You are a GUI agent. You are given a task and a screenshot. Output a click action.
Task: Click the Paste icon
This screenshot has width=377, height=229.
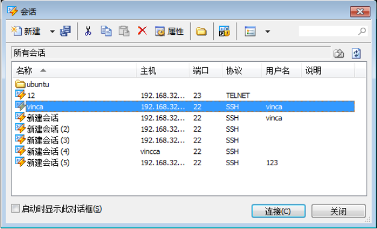[x=124, y=31]
